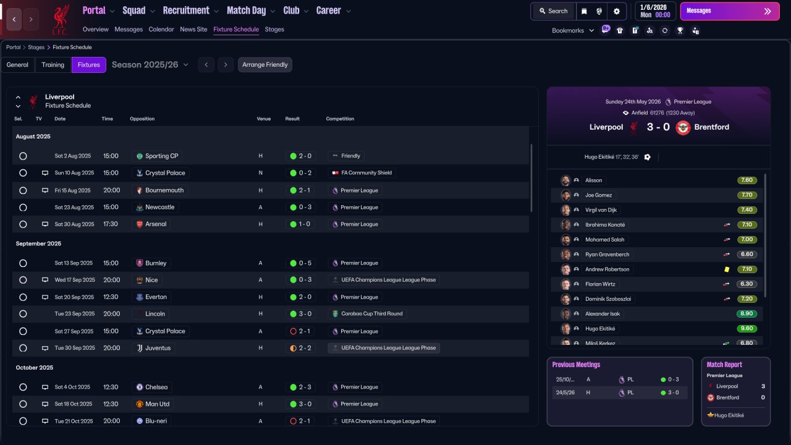Click Alisson's player portrait
Image resolution: width=791 pixels, height=445 pixels.
click(x=565, y=180)
